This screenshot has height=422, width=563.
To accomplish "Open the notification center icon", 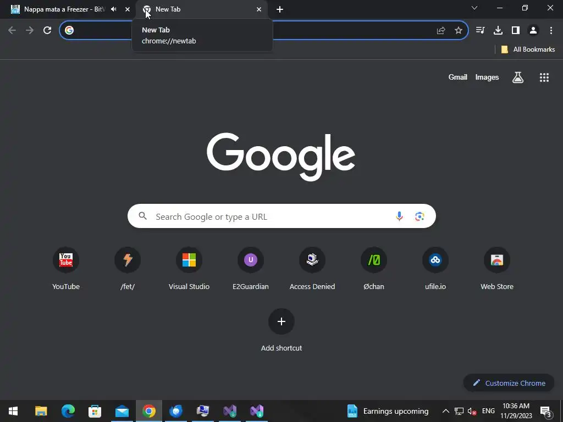I will pyautogui.click(x=546, y=411).
